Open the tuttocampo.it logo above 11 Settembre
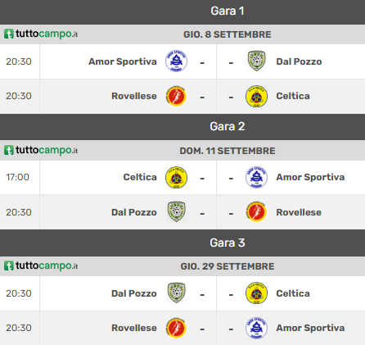This screenshot has height=345, width=365. coord(41,150)
